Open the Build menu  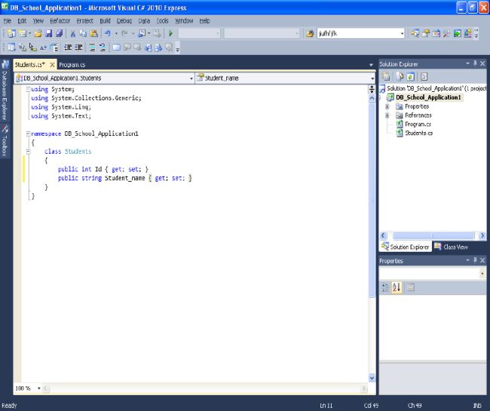coord(105,21)
